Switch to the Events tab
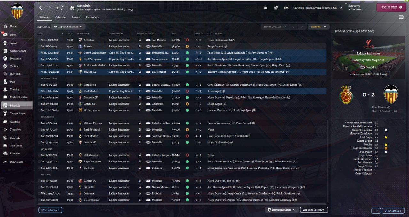The image size is (409, 217). click(76, 17)
